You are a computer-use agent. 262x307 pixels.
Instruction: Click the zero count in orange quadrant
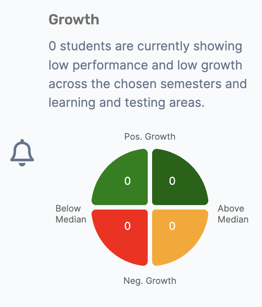tap(172, 226)
